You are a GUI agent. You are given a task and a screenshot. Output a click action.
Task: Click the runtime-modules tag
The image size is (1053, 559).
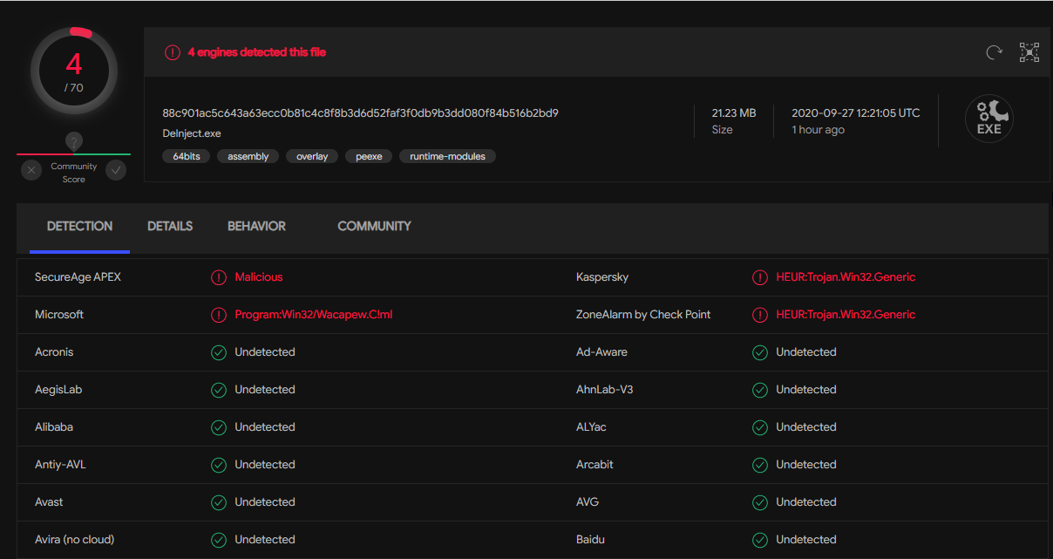tap(448, 157)
